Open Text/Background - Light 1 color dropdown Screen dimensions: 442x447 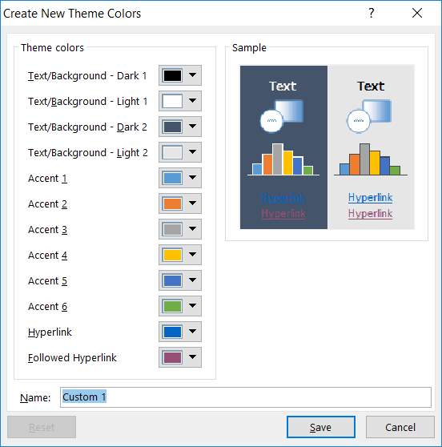coord(180,101)
